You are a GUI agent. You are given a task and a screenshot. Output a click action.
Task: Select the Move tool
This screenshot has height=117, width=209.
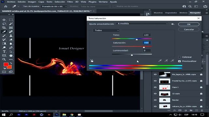tap(4, 20)
